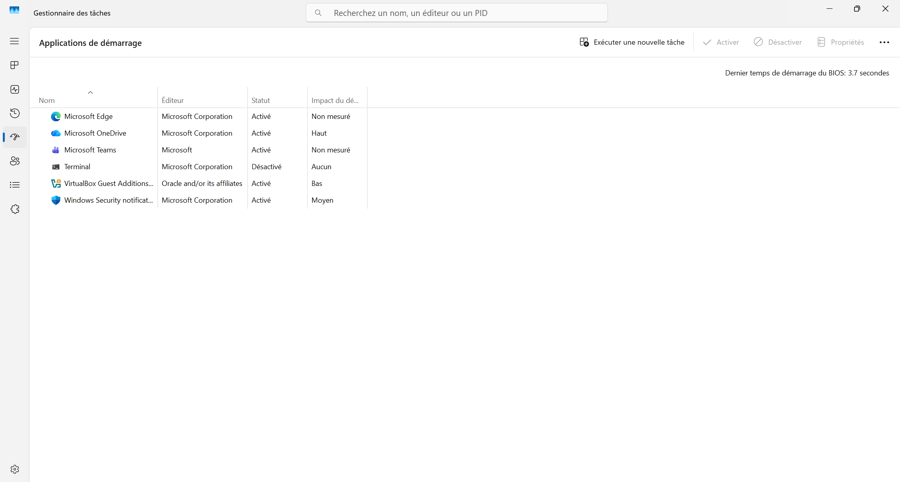
Task: Click the Windows Security shield icon
Action: 56,200
